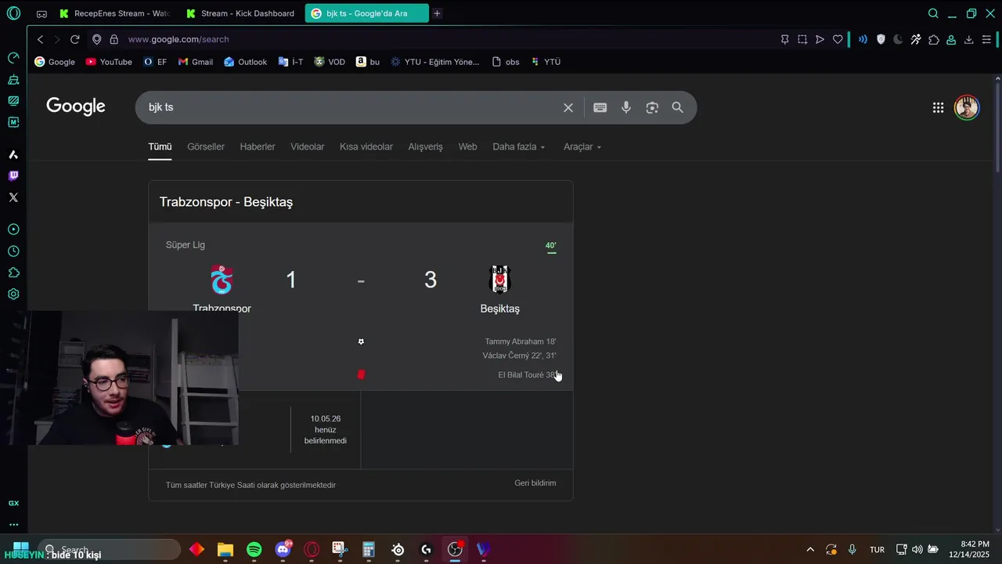Send page via Flow arrow icon

tap(820, 39)
